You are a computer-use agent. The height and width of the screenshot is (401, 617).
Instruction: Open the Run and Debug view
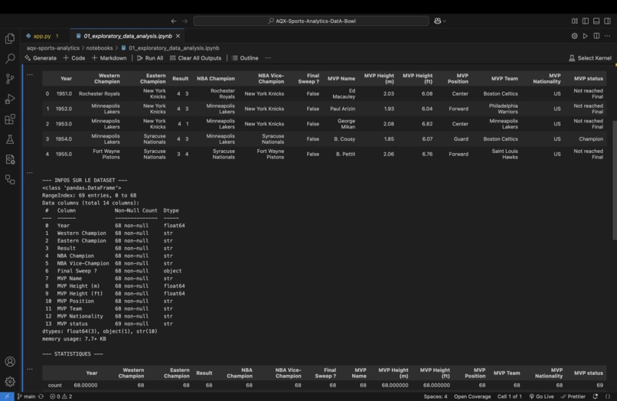click(x=10, y=99)
